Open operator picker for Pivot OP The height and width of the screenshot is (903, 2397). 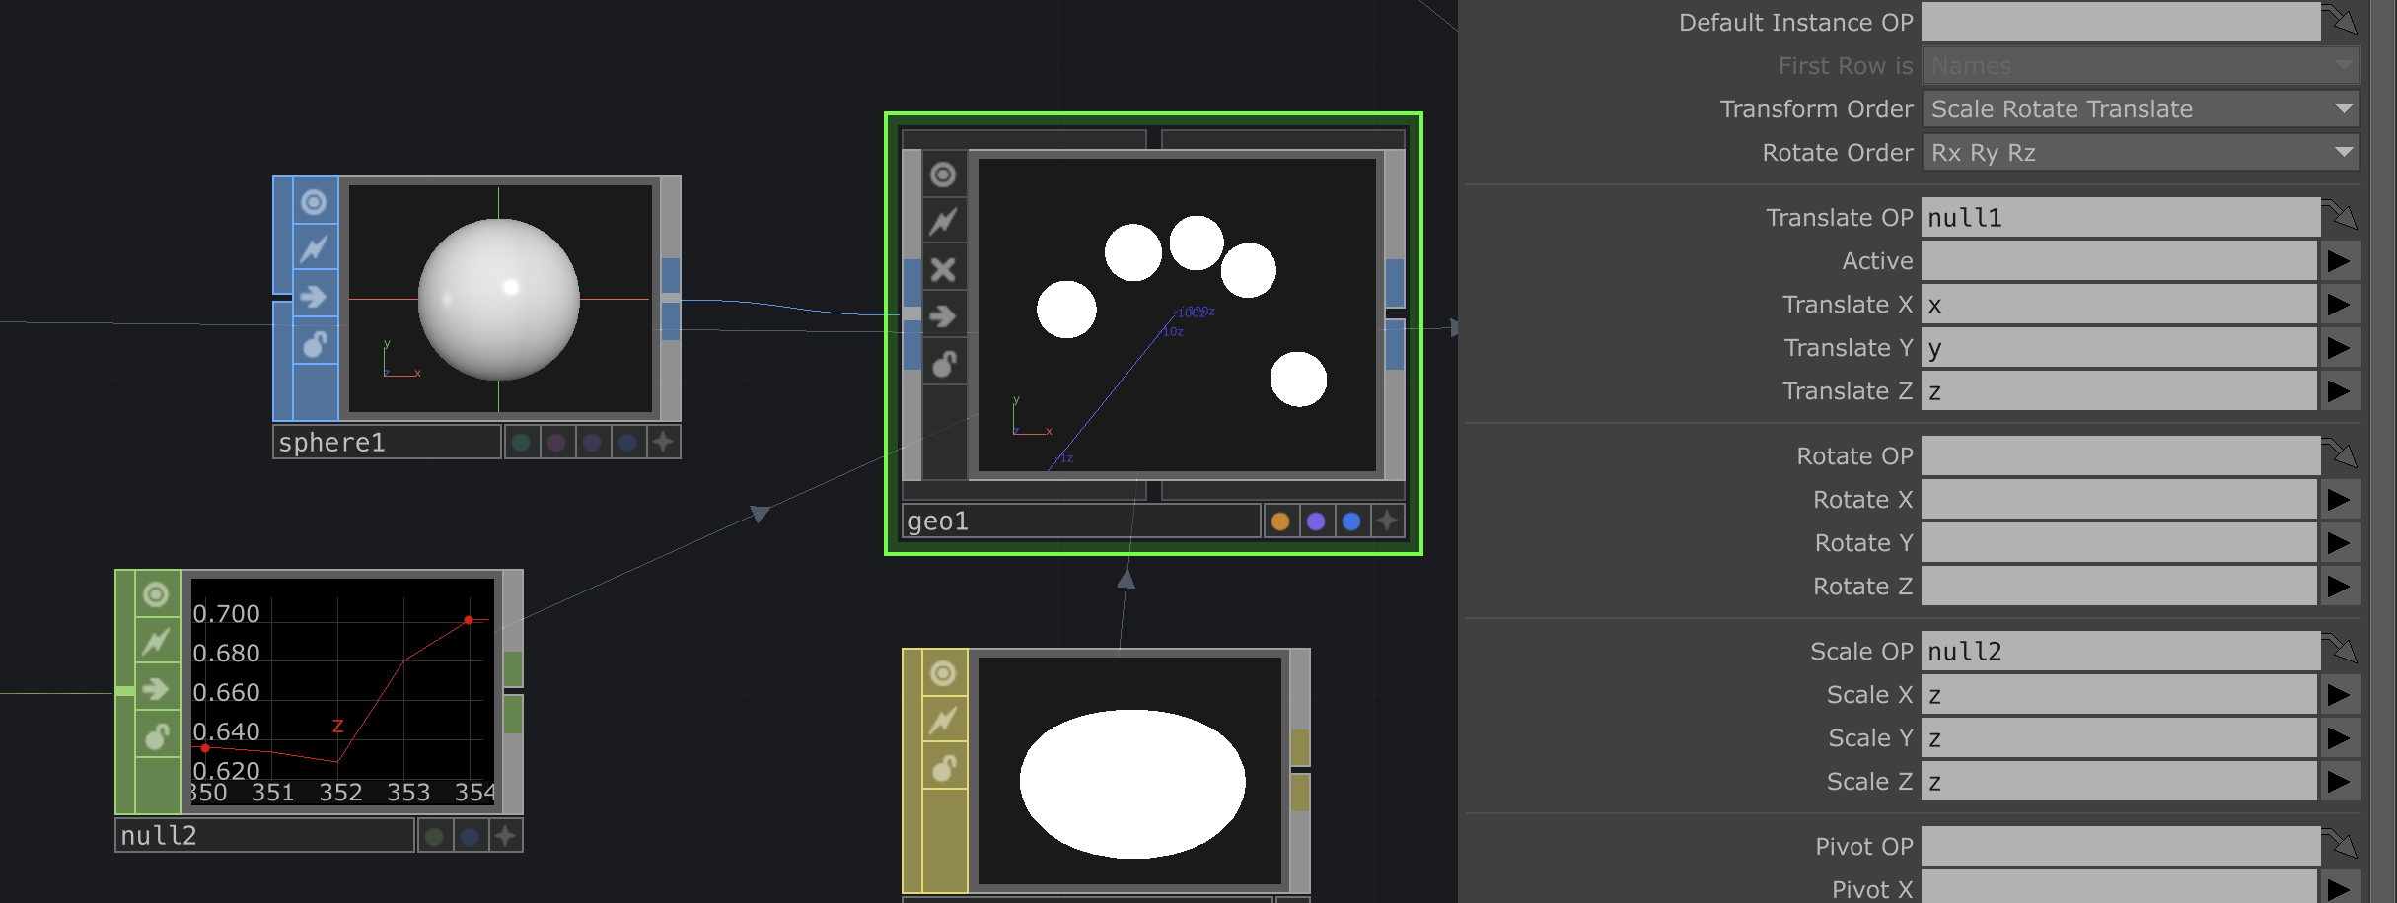pos(2339,844)
